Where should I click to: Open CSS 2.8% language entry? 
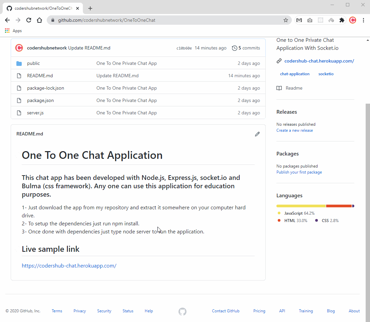point(327,220)
